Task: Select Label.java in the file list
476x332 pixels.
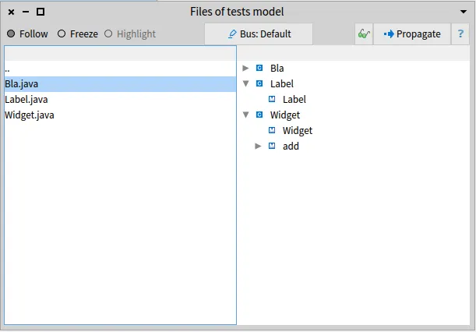Action: point(120,100)
